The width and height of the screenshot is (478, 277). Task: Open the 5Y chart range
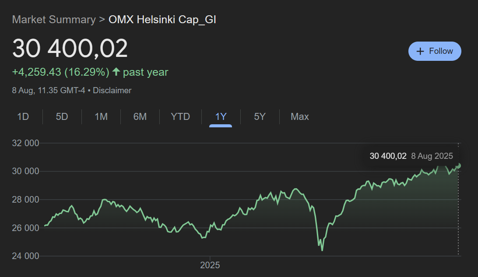260,117
